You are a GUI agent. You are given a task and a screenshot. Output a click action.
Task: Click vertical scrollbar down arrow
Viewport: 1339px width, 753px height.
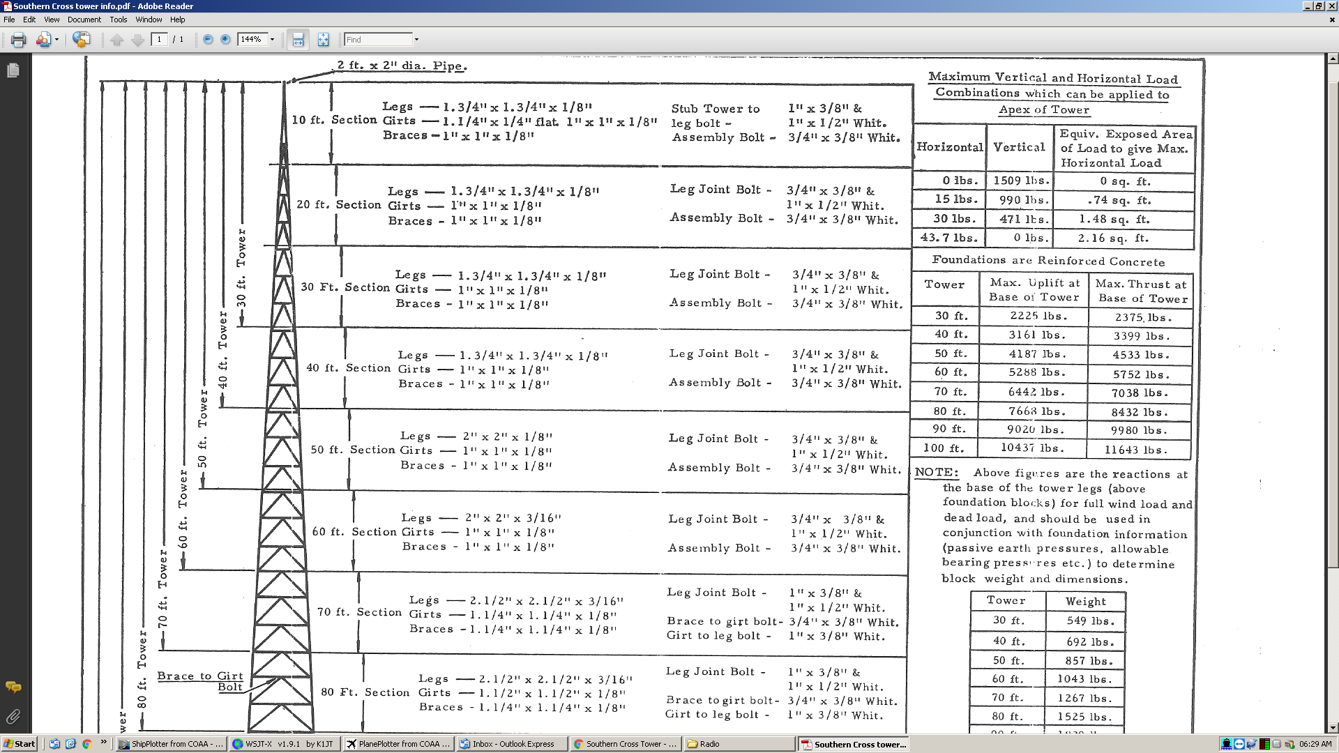tap(1332, 728)
